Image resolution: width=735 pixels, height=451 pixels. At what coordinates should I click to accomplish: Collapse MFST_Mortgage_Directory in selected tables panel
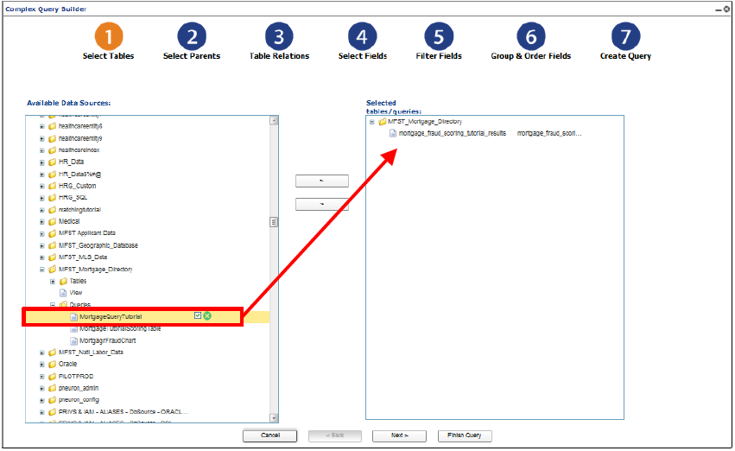pyautogui.click(x=371, y=122)
